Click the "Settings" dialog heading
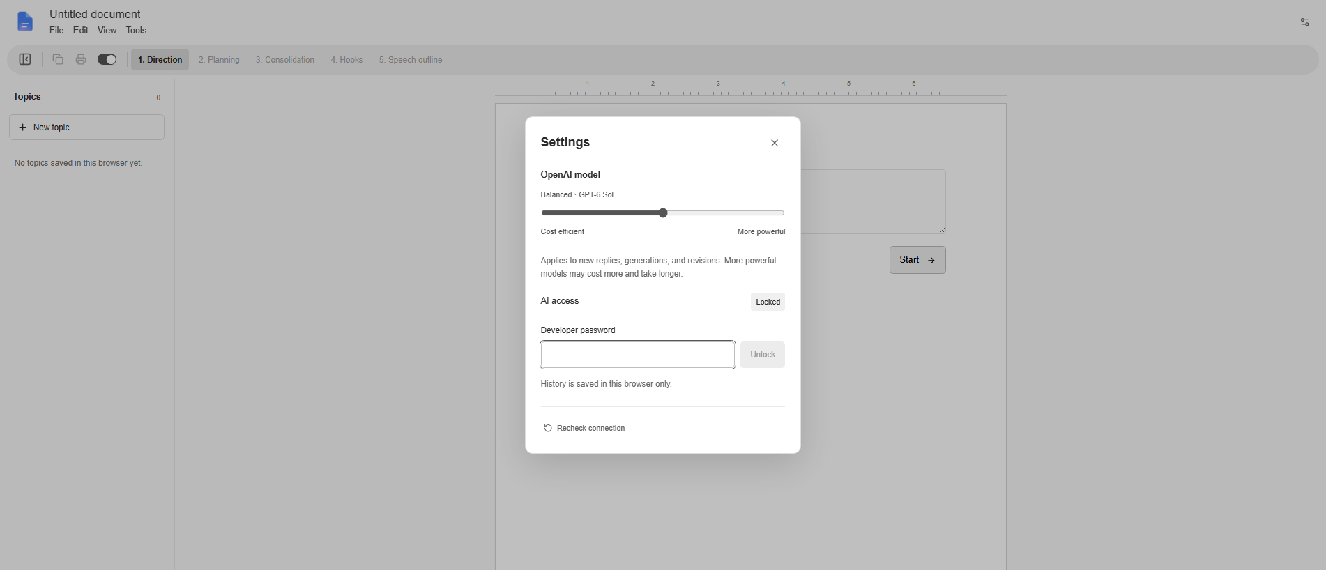The width and height of the screenshot is (1326, 570). click(x=565, y=142)
